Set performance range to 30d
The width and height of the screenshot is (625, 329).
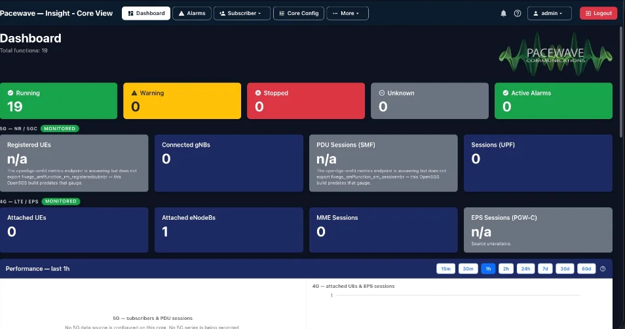[565, 269]
